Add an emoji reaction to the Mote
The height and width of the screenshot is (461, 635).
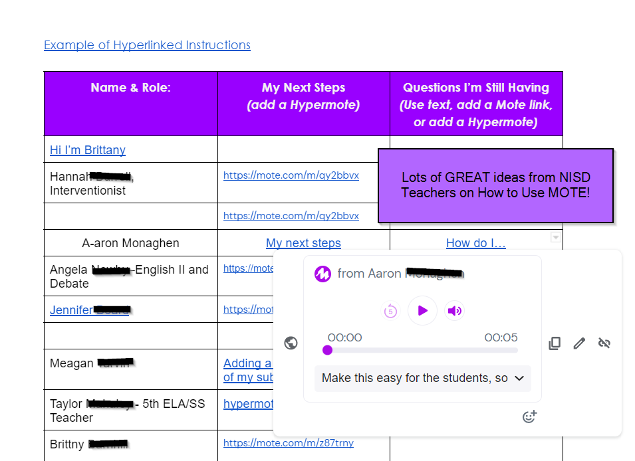click(x=529, y=416)
